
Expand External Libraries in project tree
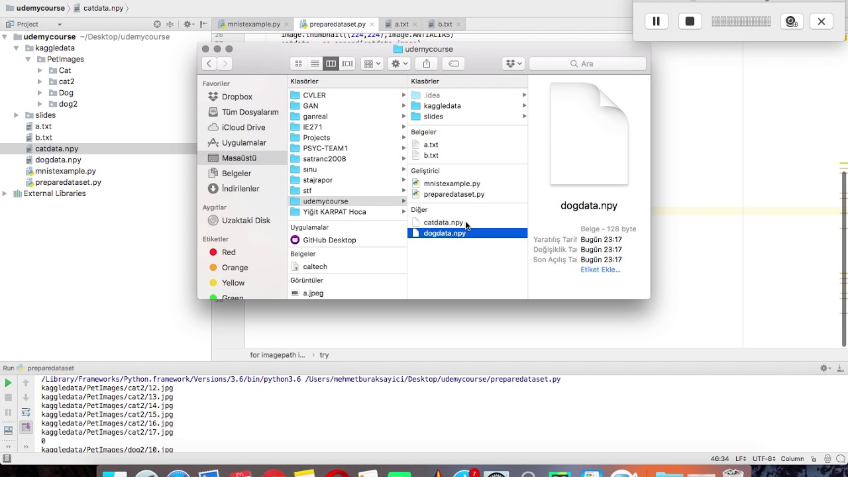point(5,193)
